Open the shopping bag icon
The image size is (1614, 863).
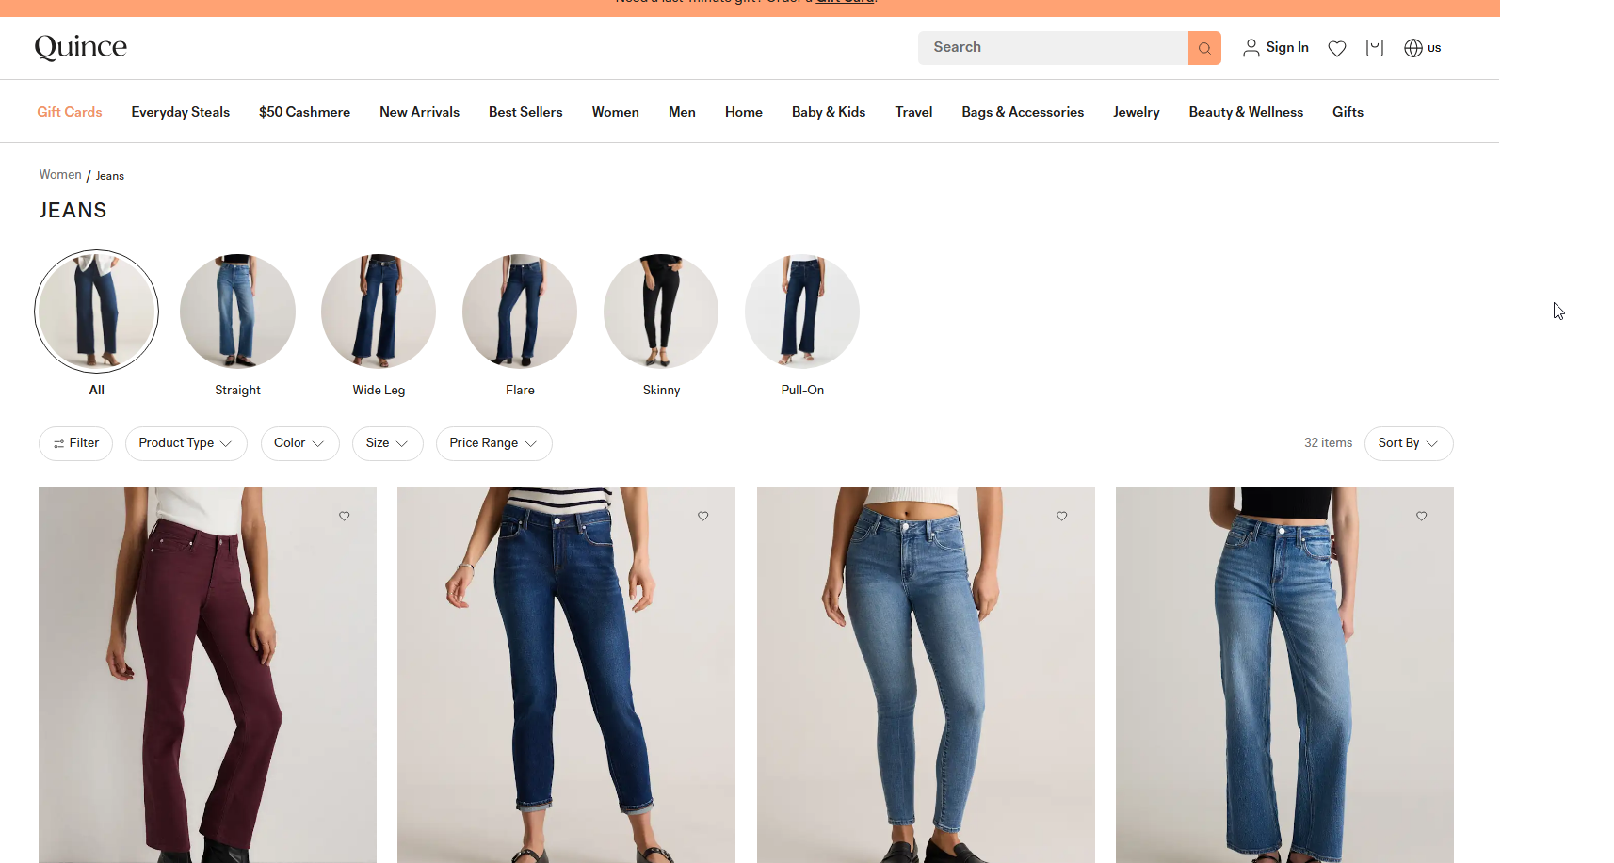[1375, 48]
